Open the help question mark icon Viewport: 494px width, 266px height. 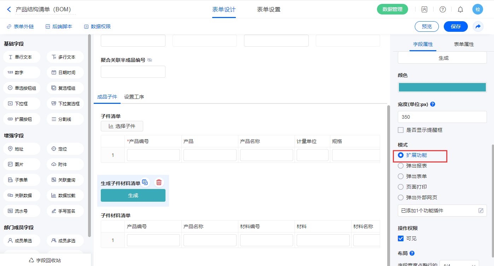pos(442,10)
